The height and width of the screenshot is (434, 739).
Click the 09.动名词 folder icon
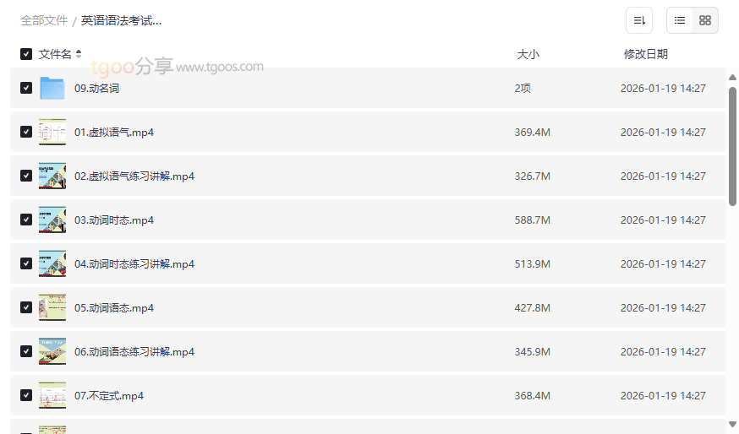coord(52,88)
